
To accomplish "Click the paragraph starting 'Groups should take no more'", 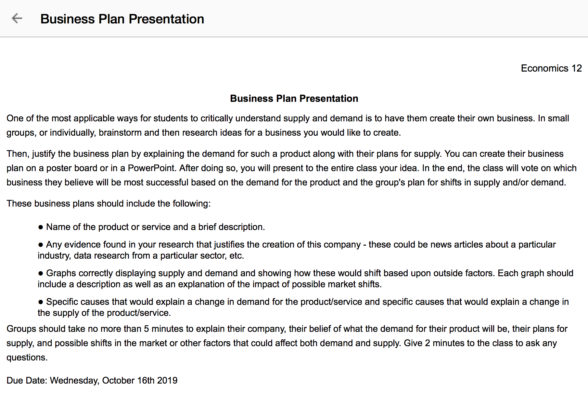I will tap(287, 343).
